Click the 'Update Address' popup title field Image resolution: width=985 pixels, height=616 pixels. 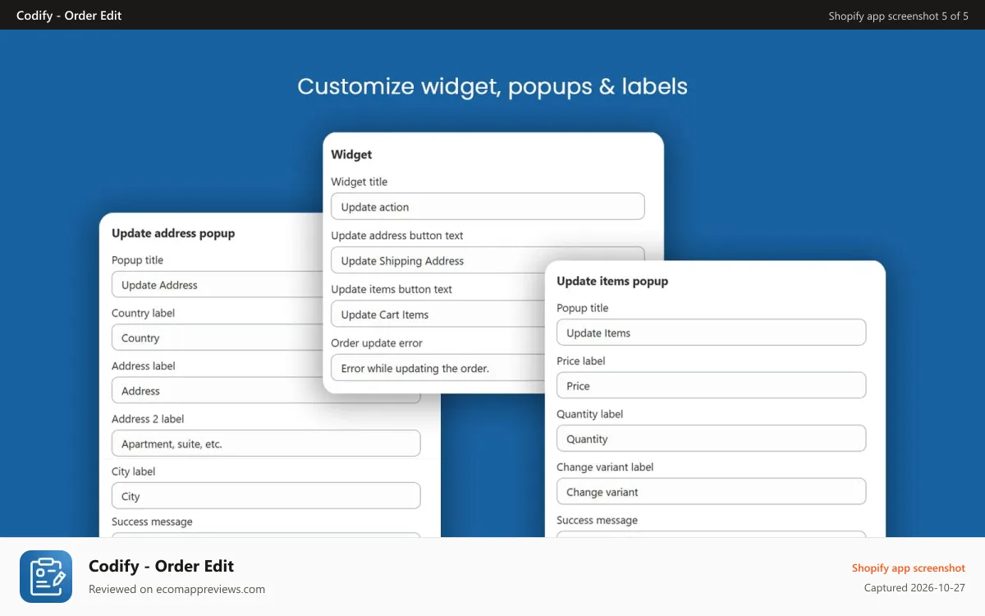pyautogui.click(x=218, y=284)
